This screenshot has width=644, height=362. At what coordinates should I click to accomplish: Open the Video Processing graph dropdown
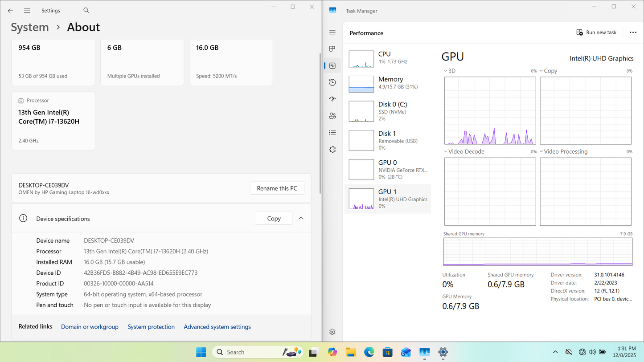(x=541, y=151)
